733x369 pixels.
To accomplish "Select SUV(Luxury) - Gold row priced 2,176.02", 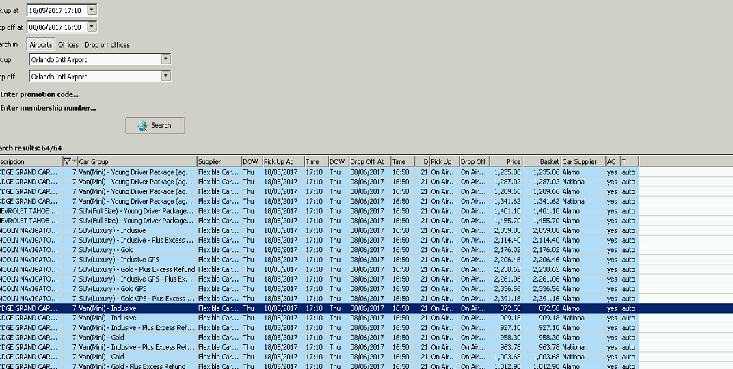I will coord(319,250).
